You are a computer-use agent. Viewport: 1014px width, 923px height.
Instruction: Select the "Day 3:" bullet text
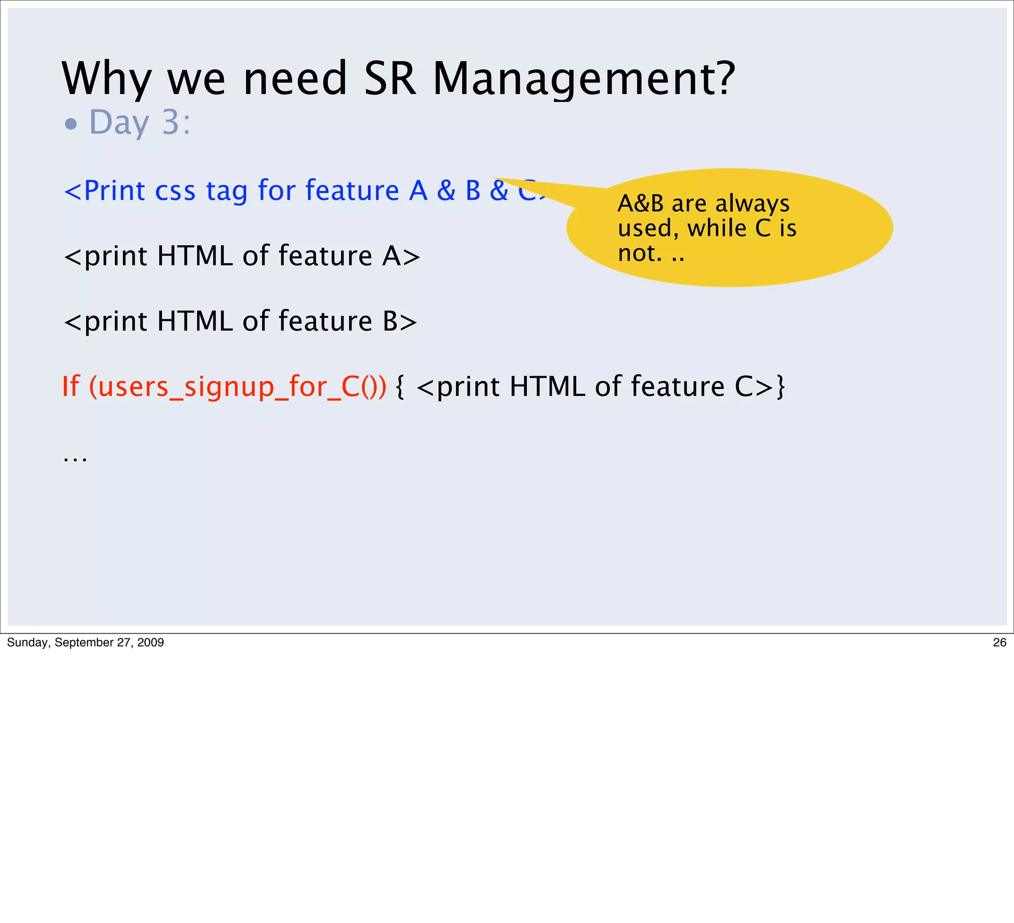[x=140, y=122]
